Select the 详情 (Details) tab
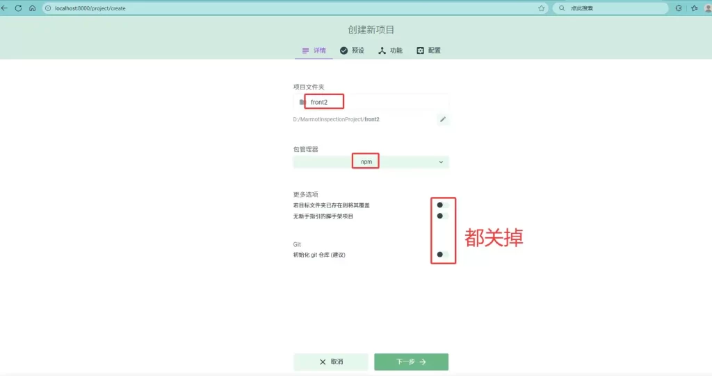Viewport: 712px width, 376px height. pyautogui.click(x=314, y=51)
